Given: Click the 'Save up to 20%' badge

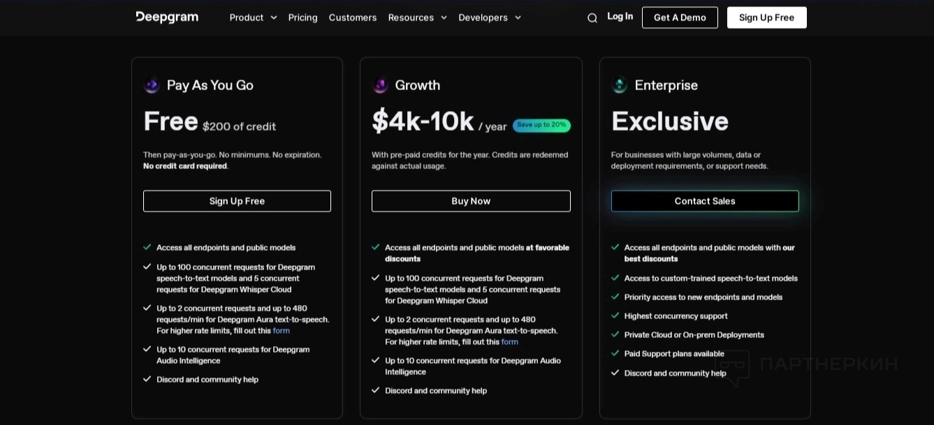Looking at the screenshot, I should [541, 126].
